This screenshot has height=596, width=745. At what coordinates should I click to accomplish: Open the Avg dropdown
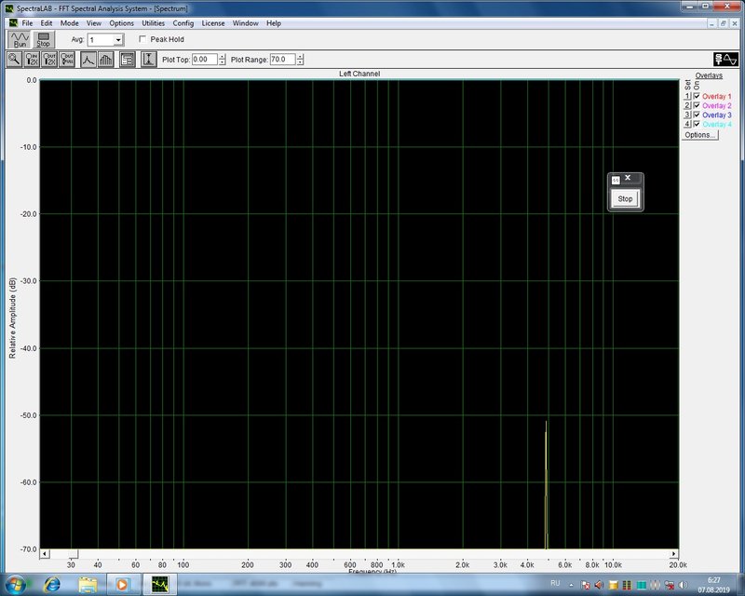[x=119, y=40]
